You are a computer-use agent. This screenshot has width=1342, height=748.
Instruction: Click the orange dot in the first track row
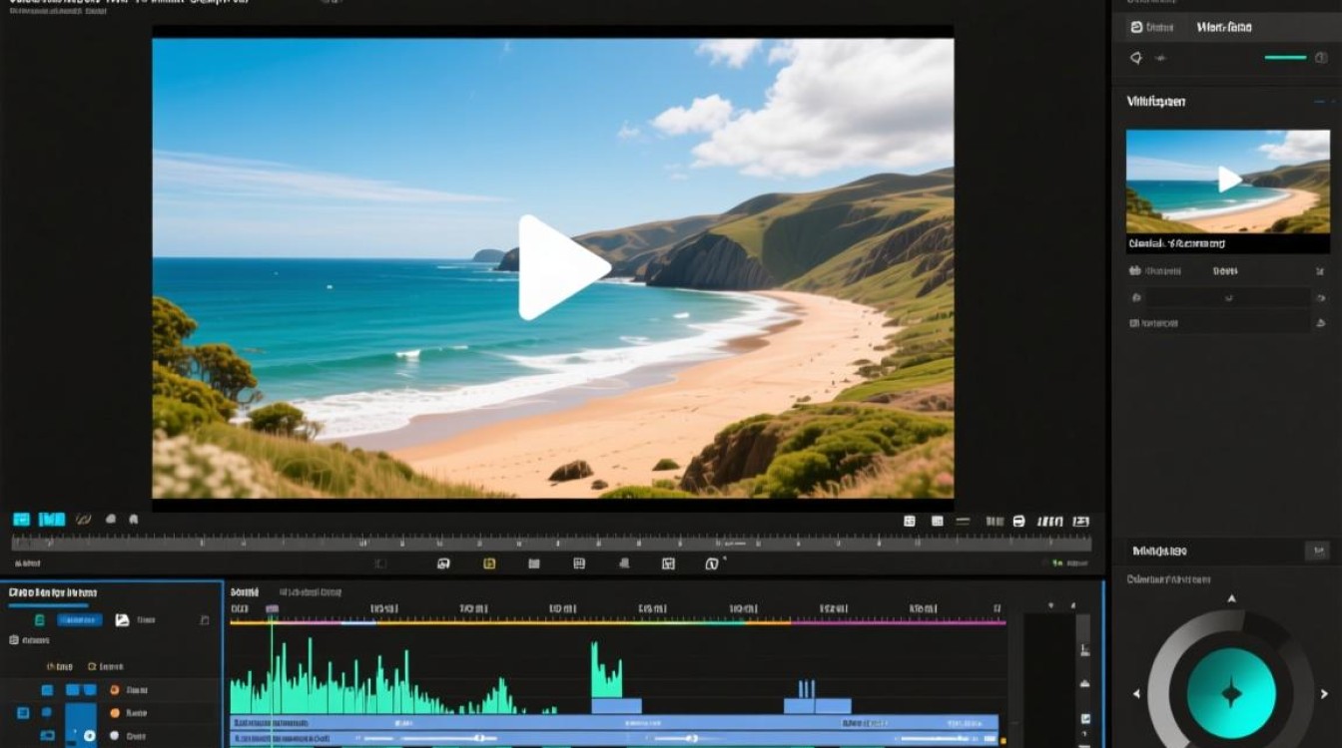point(114,690)
